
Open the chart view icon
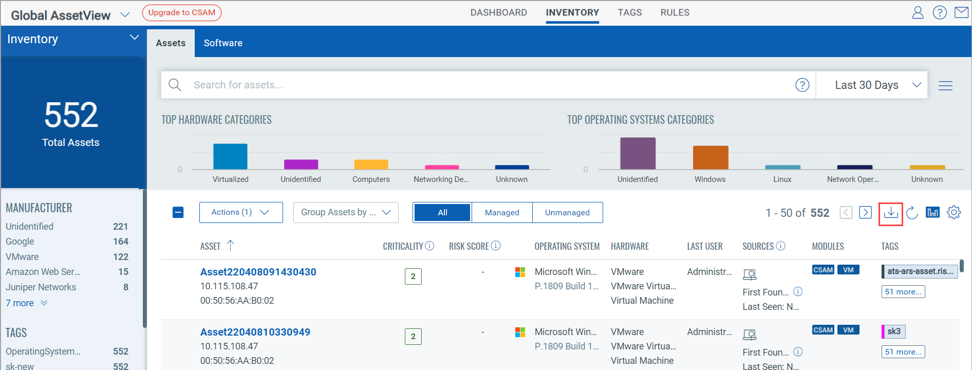pyautogui.click(x=932, y=213)
